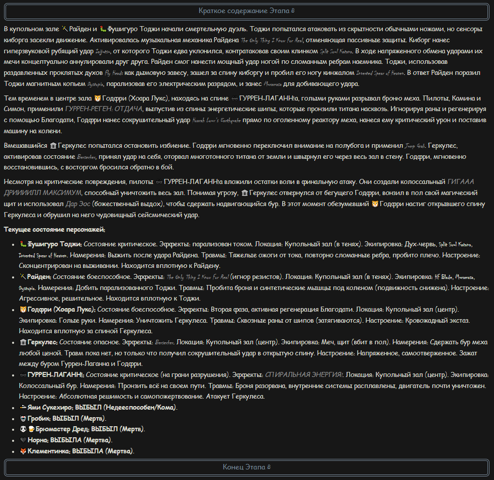Click the 'ГИГААА ДРИИИИЛЛ МАКСИМУМ' highlighted text

click(x=239, y=187)
